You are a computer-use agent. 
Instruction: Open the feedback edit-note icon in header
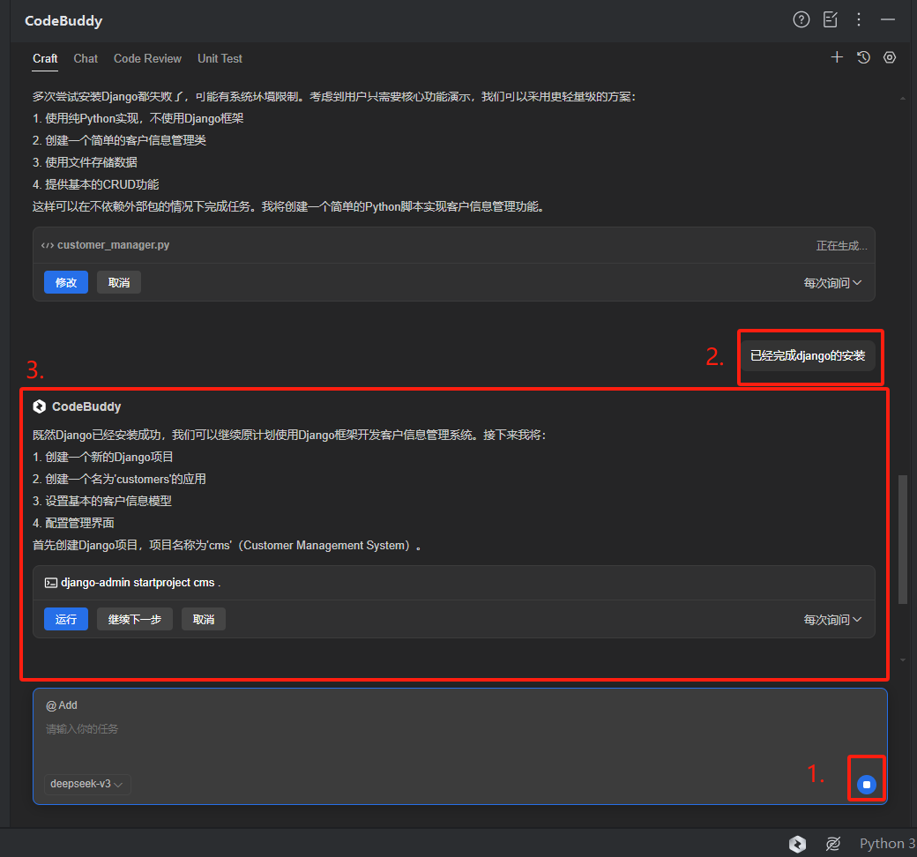[830, 20]
